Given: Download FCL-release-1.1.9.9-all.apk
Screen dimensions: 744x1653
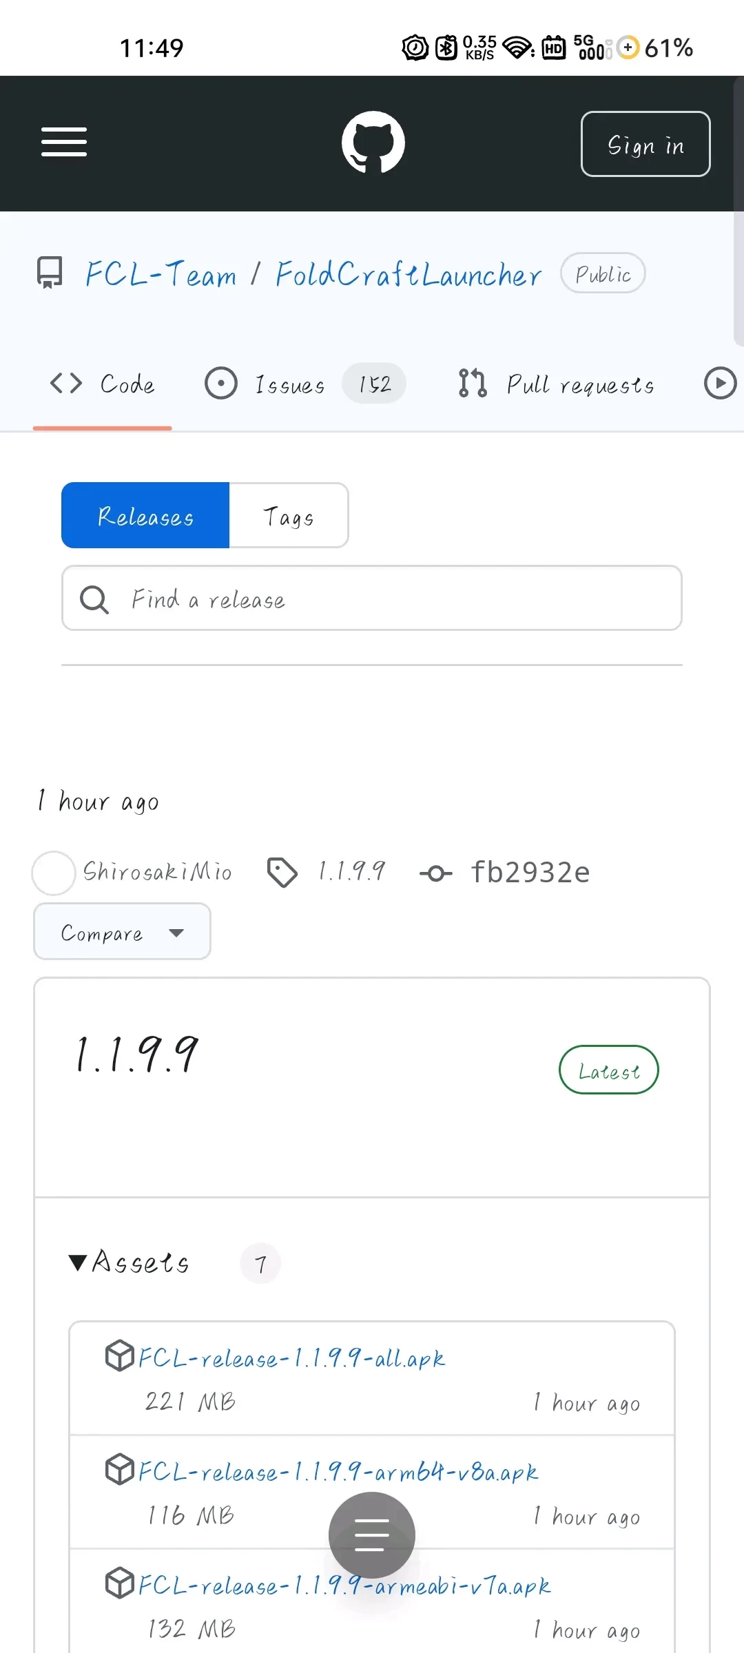Looking at the screenshot, I should [x=291, y=1358].
